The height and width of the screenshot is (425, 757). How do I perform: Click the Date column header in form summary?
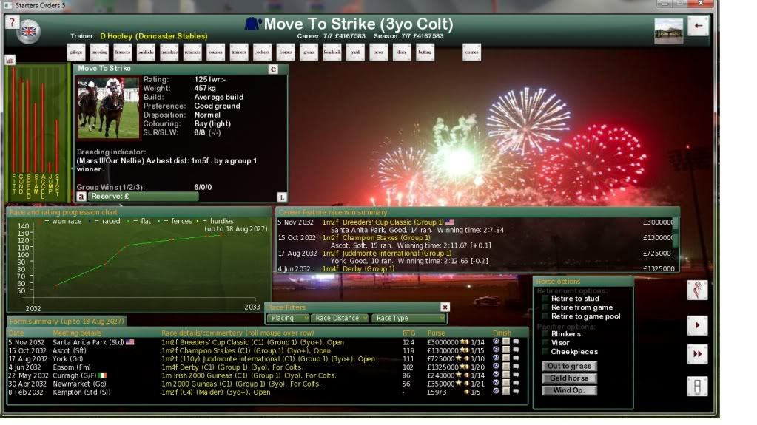click(16, 333)
